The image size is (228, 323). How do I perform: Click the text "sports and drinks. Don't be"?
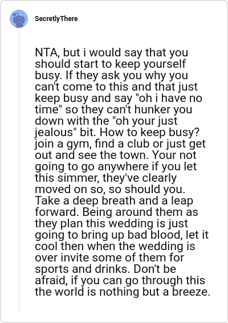point(105,269)
